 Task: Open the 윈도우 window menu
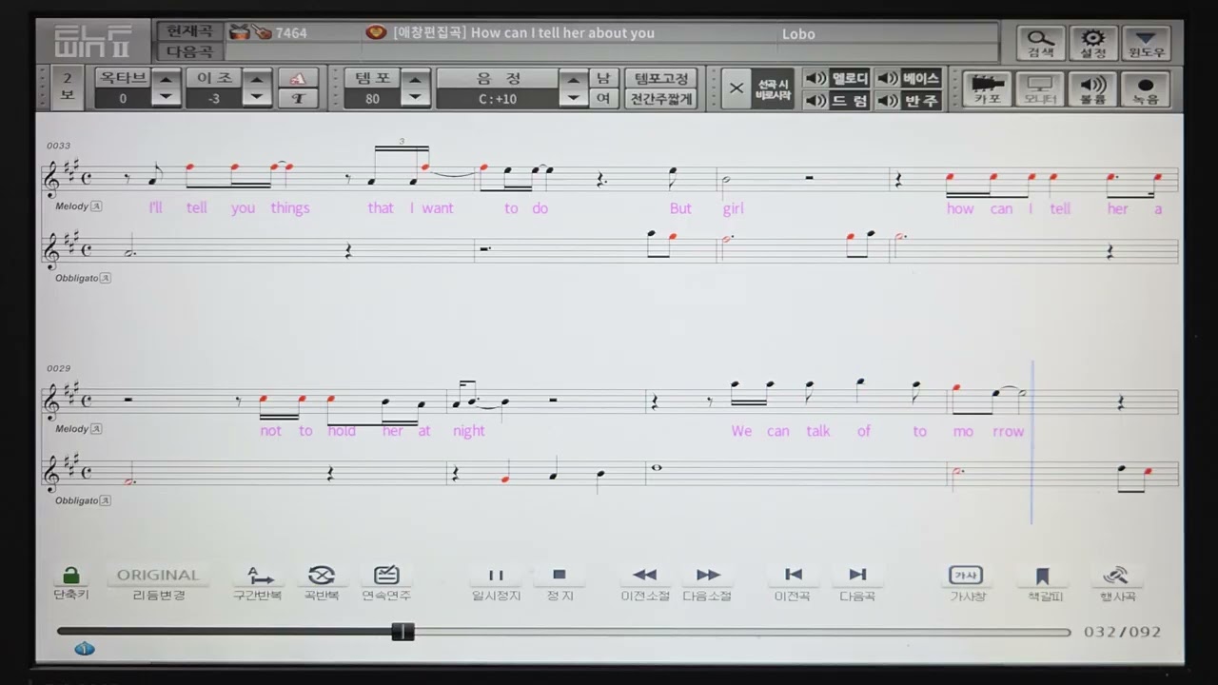[x=1147, y=43]
